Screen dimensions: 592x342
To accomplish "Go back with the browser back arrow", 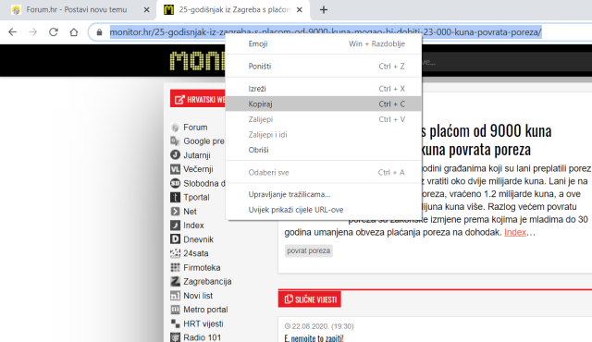I will pyautogui.click(x=12, y=32).
